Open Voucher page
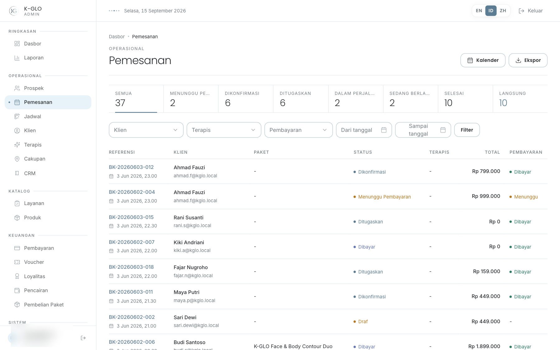 coord(48,262)
